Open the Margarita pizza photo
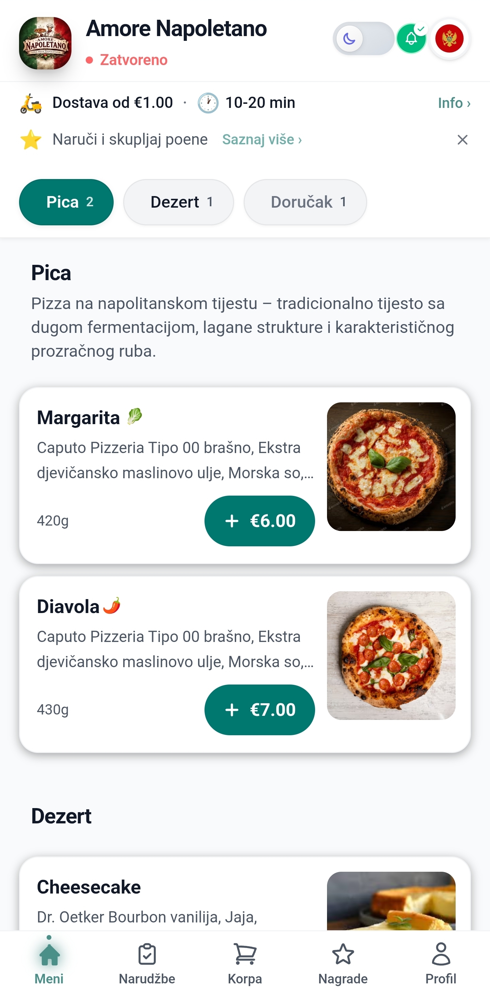Screen dimensions: 490x997 coord(391,466)
